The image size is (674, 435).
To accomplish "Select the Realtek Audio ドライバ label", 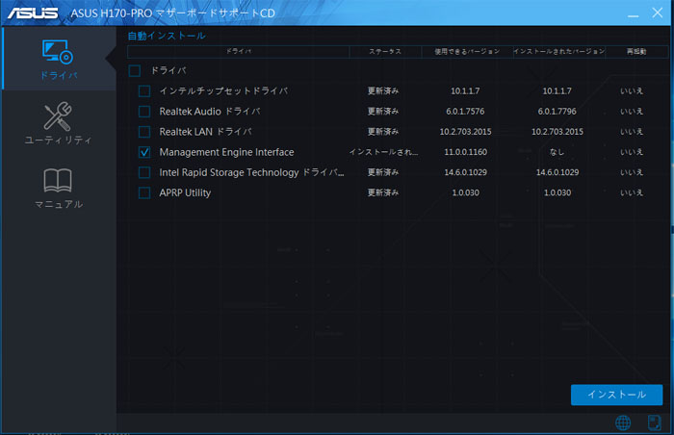I will 210,112.
